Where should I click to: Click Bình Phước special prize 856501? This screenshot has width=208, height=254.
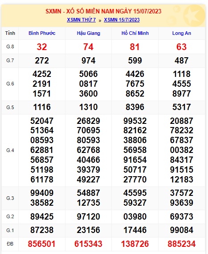pyautogui.click(x=41, y=244)
